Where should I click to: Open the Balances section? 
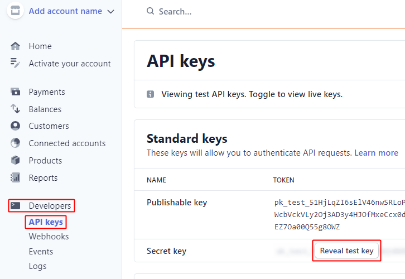[45, 109]
